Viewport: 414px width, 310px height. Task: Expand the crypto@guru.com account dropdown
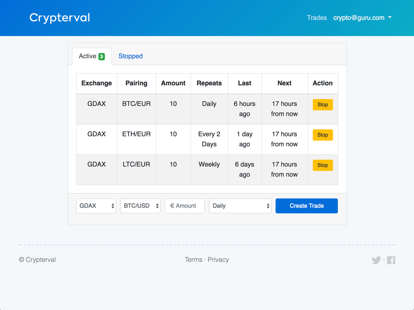point(362,18)
